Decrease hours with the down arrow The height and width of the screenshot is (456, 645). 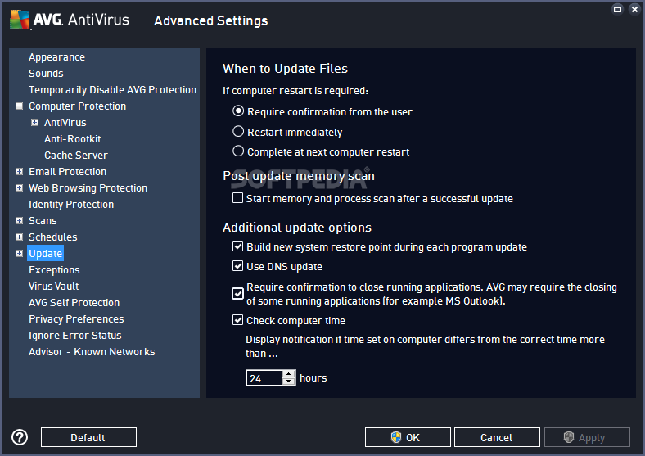click(x=289, y=382)
